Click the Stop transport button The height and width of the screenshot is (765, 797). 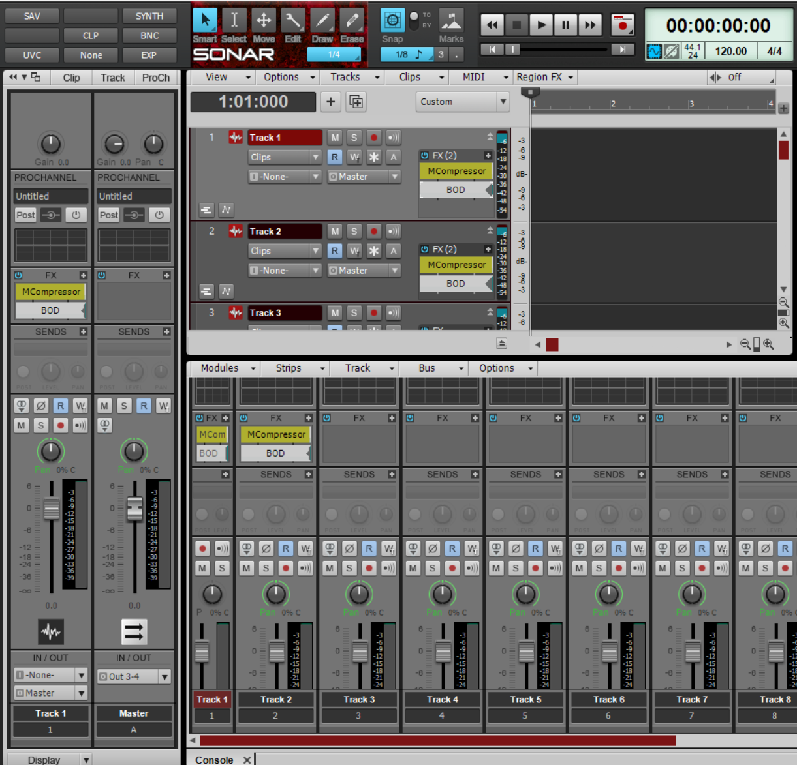coord(516,25)
